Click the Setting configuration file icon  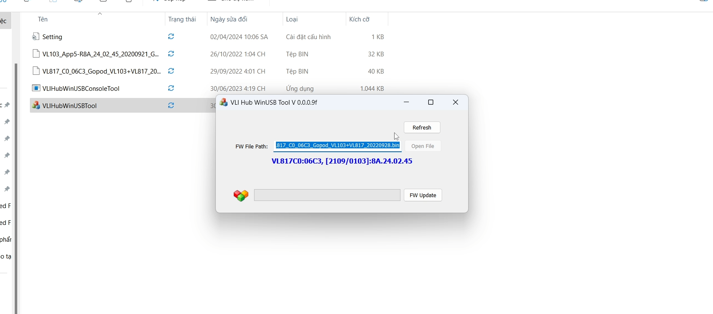click(36, 37)
